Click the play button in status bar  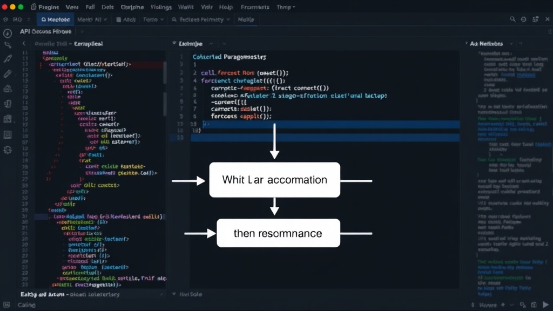point(545,305)
